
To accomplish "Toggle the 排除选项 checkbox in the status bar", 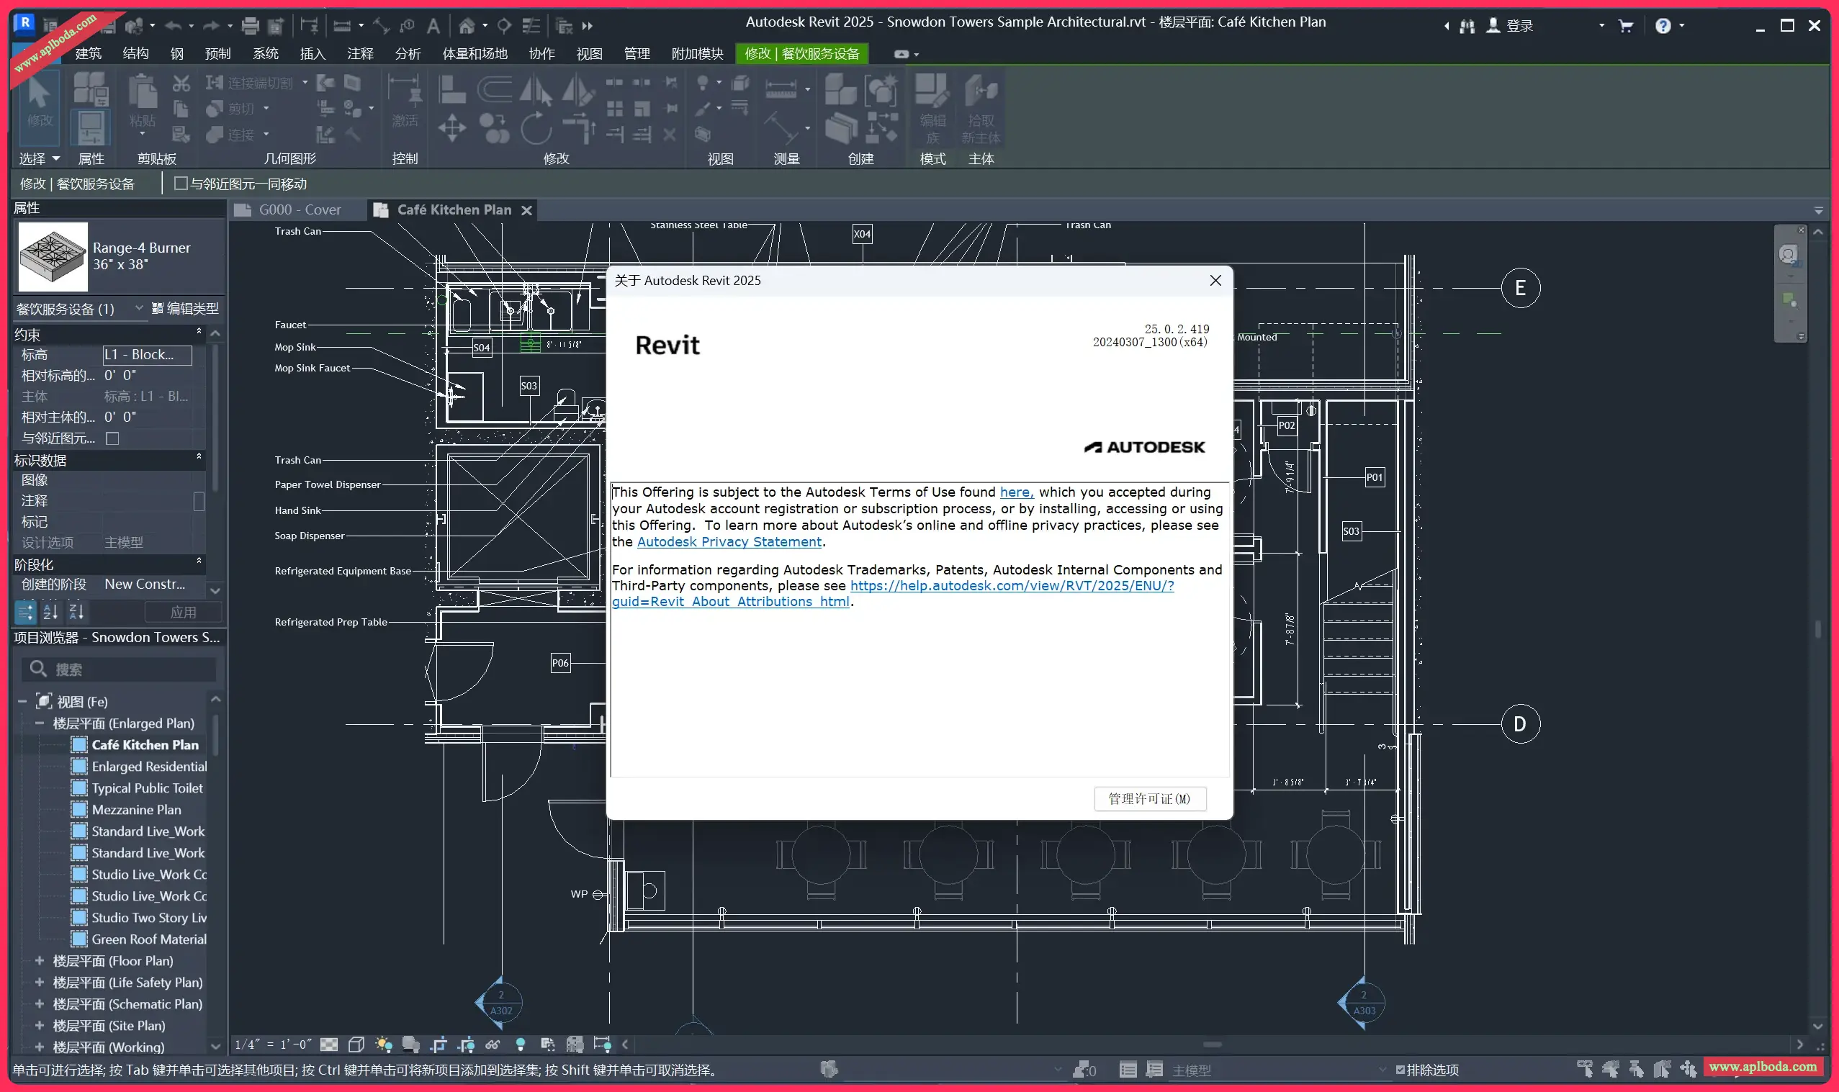I will pos(1400,1070).
